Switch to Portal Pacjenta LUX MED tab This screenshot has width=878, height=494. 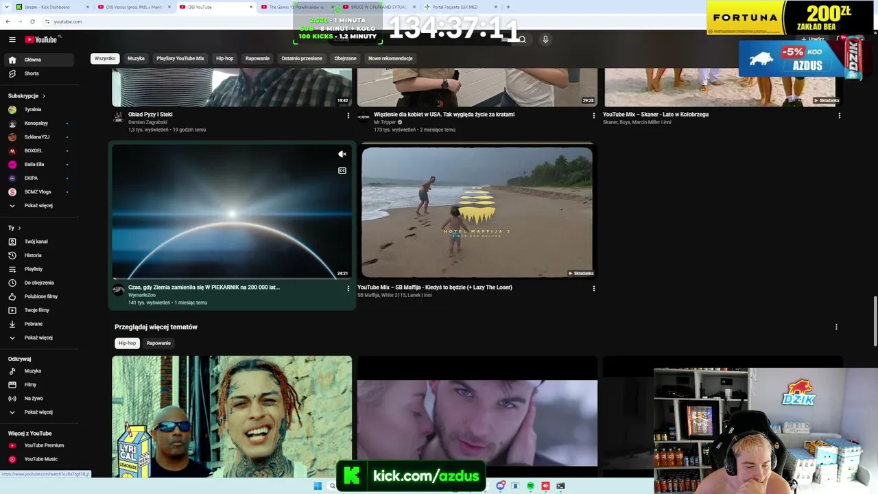(460, 7)
